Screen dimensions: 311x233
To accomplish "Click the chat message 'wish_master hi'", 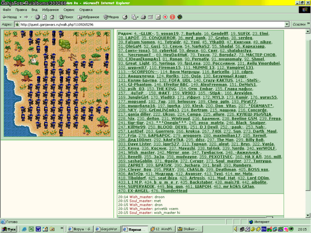I will (x=167, y=213).
